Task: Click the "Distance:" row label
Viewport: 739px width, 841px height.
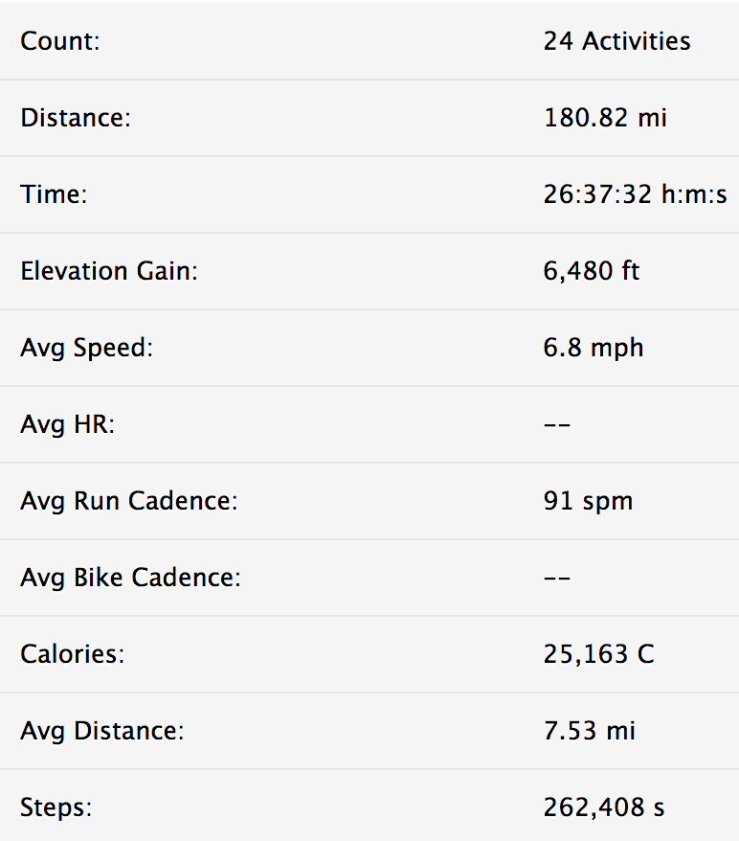Action: click(x=75, y=118)
